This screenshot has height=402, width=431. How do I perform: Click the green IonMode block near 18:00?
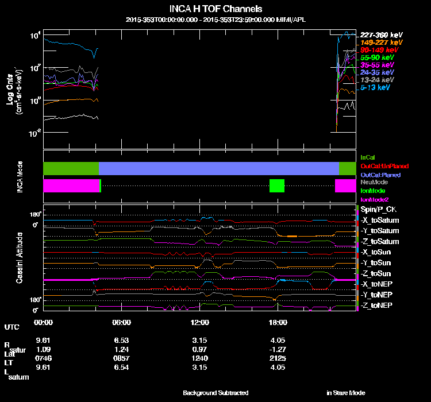(x=277, y=185)
